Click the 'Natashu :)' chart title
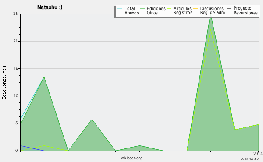This screenshot has height=162, width=263. coord(50,7)
